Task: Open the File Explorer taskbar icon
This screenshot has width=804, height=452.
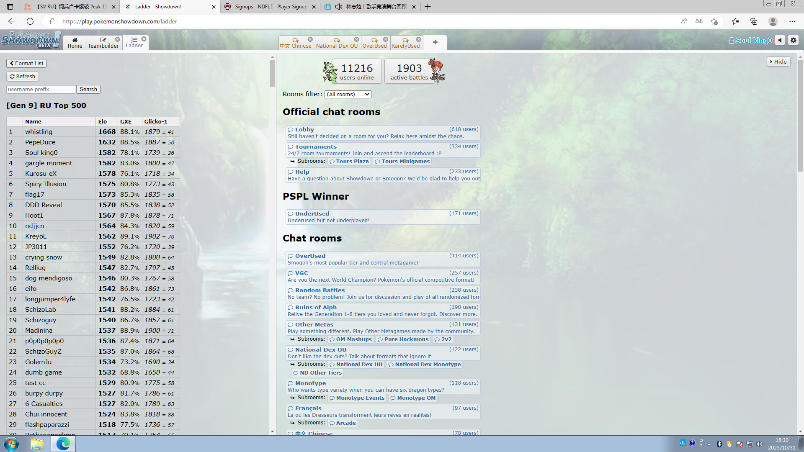Action: (x=37, y=444)
